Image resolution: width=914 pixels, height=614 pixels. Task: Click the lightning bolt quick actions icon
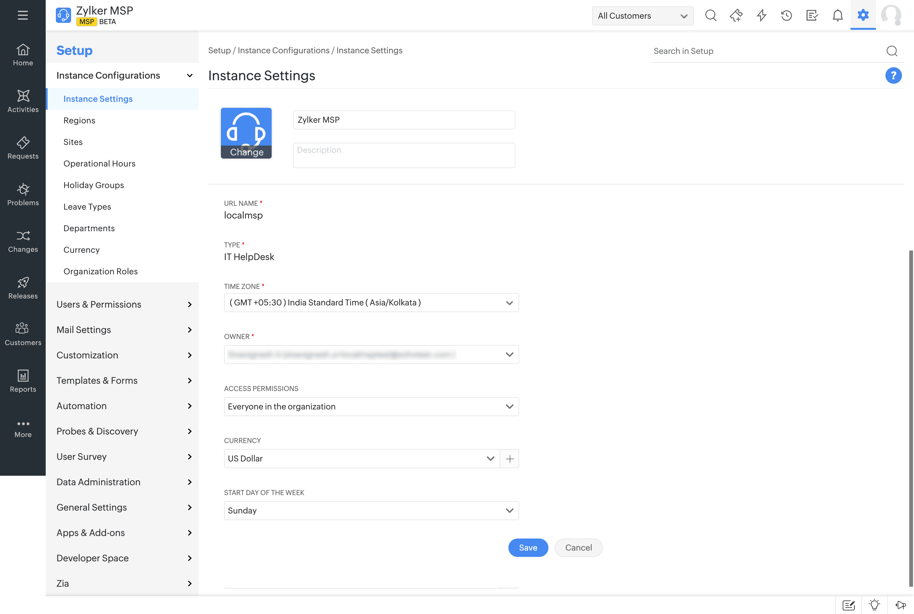pyautogui.click(x=761, y=16)
